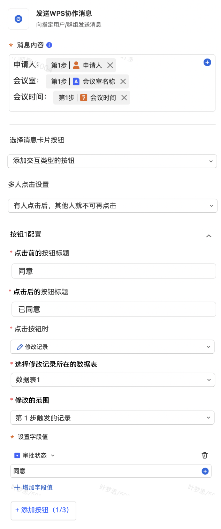
Task: Open the 有人点击后，其他人就不可再点击 dropdown
Action: coord(112,206)
